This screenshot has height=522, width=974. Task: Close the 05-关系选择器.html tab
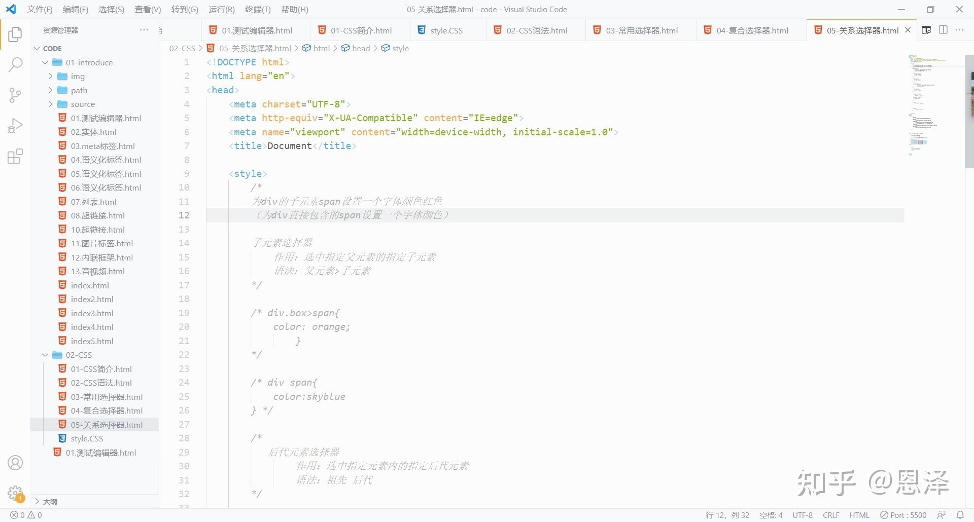coord(908,30)
